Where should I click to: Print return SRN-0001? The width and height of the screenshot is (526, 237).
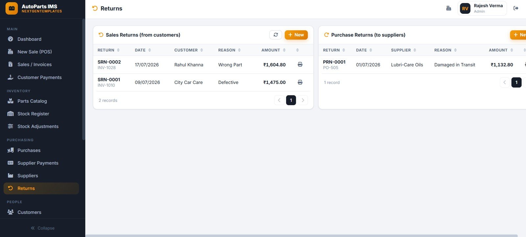(x=300, y=82)
